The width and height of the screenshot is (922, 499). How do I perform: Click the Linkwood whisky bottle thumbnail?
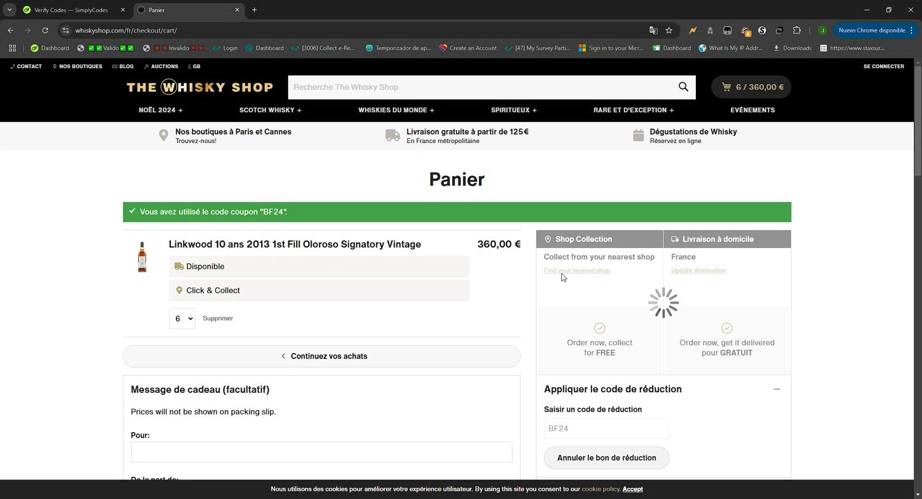(x=142, y=257)
